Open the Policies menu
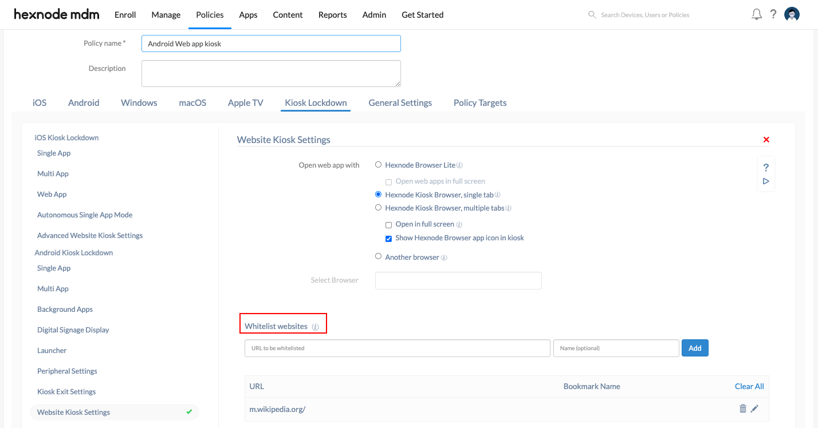The image size is (818, 428). click(210, 15)
